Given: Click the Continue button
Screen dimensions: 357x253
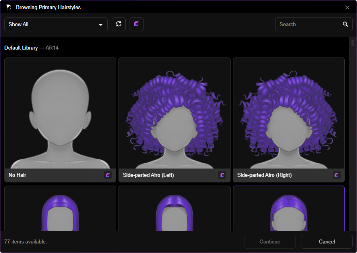Looking at the screenshot, I should click(x=270, y=241).
